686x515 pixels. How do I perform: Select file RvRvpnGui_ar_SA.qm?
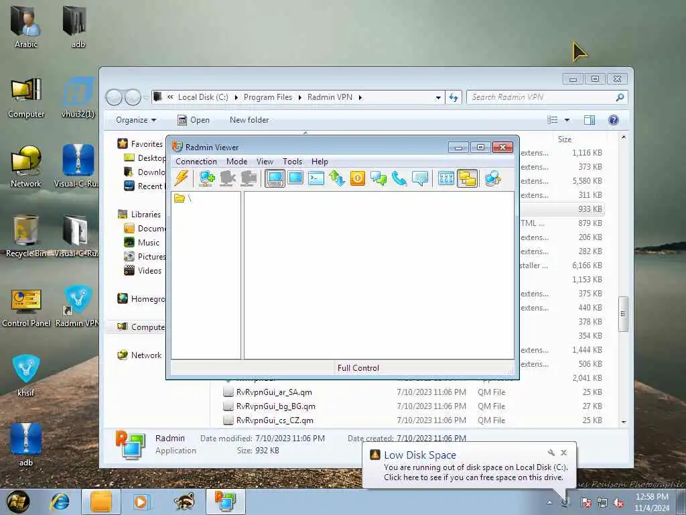tap(274, 392)
